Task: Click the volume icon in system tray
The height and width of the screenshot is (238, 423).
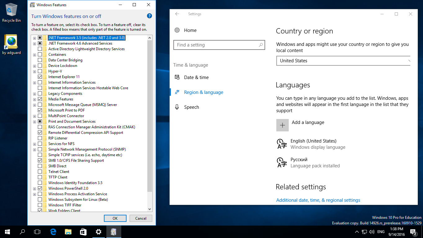Action: [x=371, y=232]
